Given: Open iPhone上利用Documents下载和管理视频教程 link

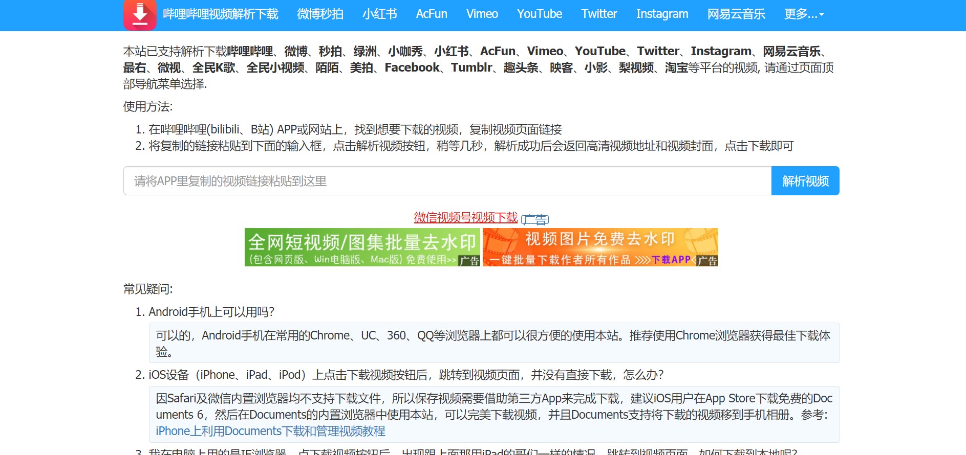Looking at the screenshot, I should pyautogui.click(x=270, y=431).
